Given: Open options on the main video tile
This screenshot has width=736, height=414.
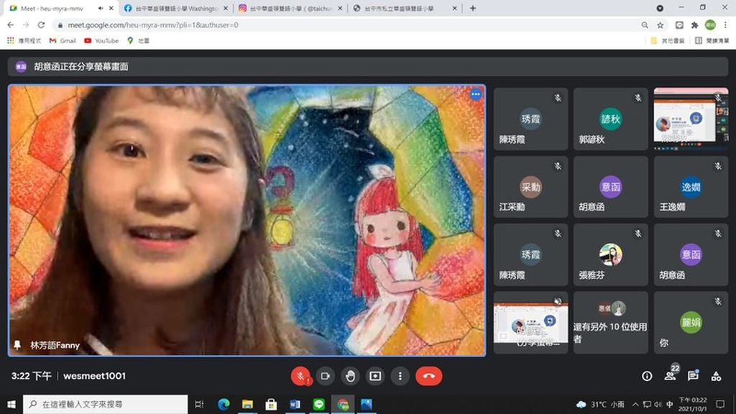Looking at the screenshot, I should [476, 94].
